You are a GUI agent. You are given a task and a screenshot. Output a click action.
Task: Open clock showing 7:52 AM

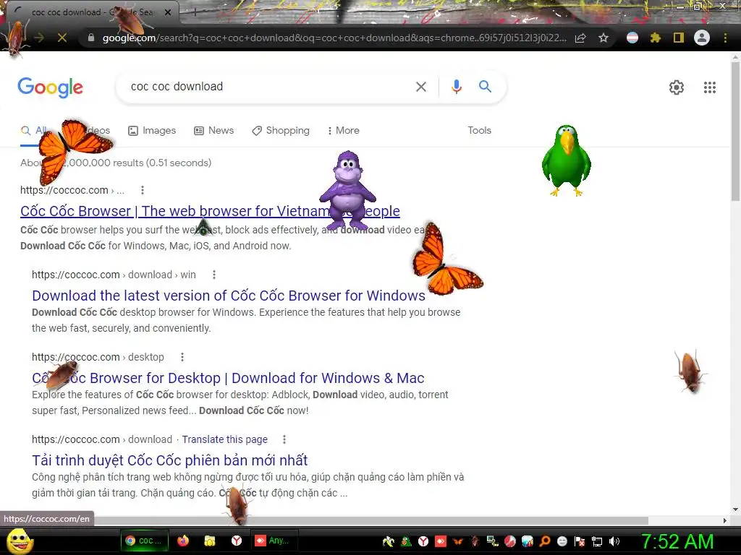coord(677,542)
